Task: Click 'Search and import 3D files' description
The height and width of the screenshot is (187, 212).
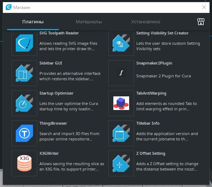Action: pyautogui.click(x=69, y=136)
